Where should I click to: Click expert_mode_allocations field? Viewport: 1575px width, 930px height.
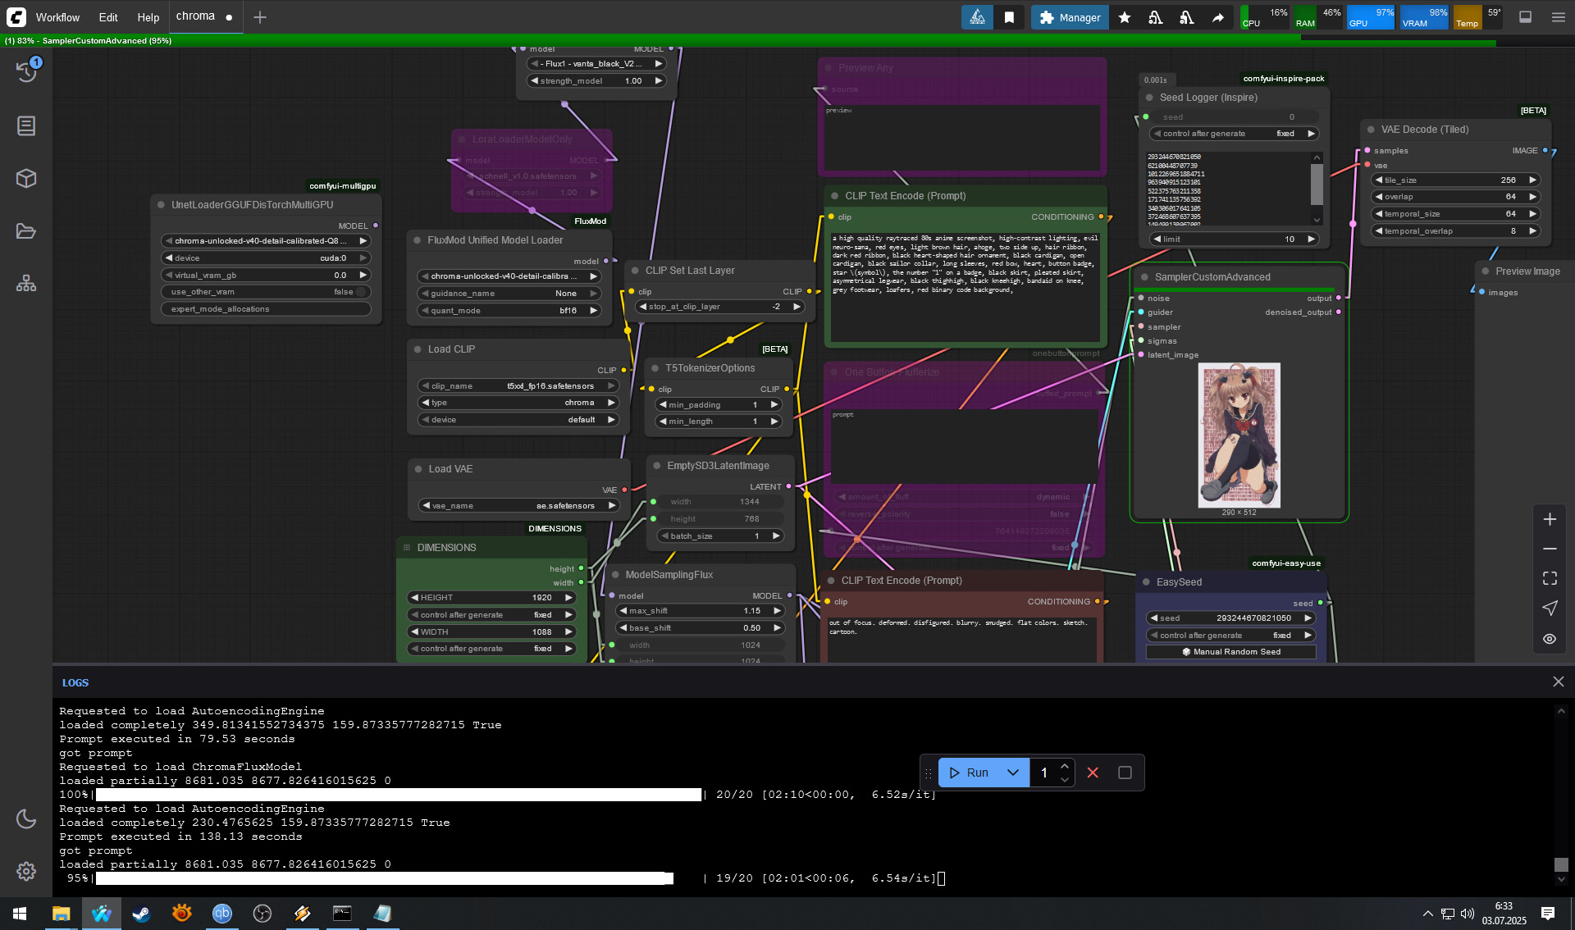[x=266, y=309]
